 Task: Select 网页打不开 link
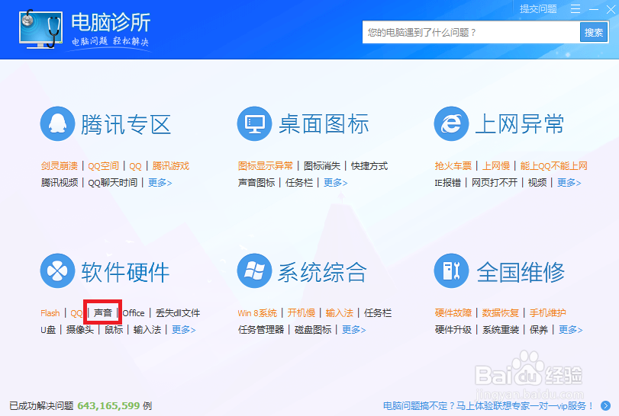(495, 182)
